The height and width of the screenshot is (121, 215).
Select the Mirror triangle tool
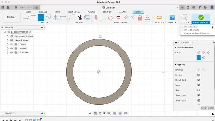click(x=55, y=17)
